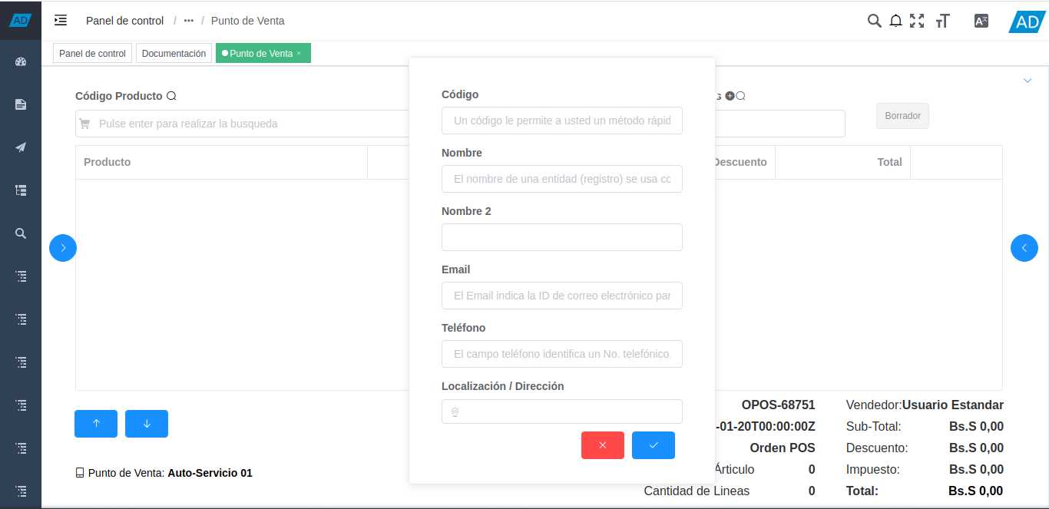Click the Cantidad de Lineas label

[x=697, y=491]
